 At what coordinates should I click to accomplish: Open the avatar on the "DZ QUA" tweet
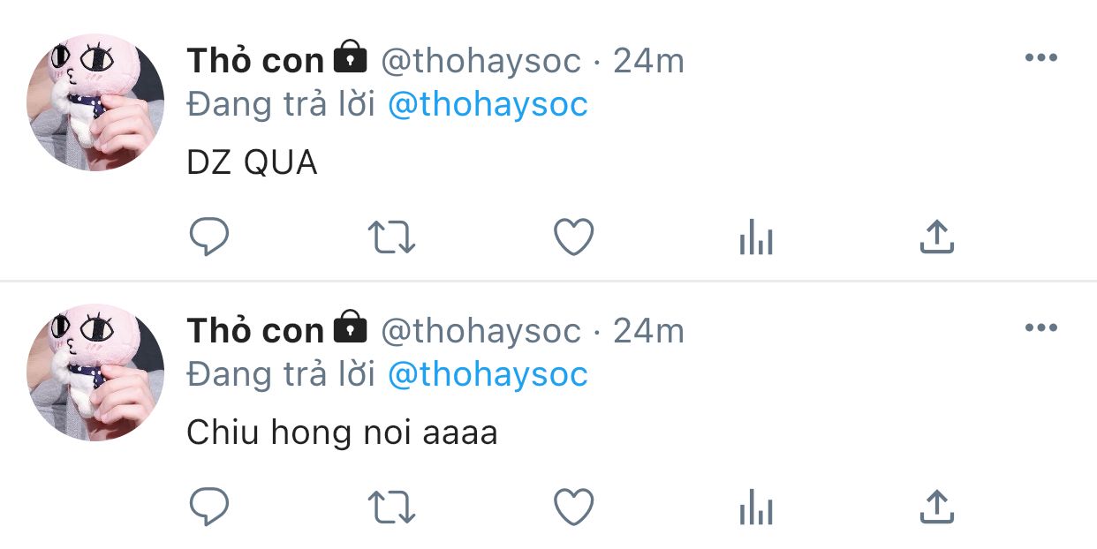[95, 102]
